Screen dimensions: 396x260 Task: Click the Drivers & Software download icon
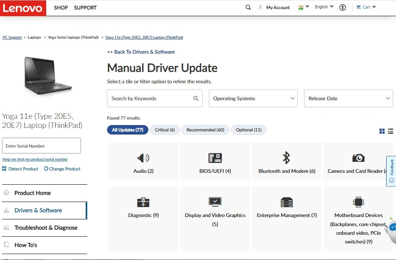point(6,210)
